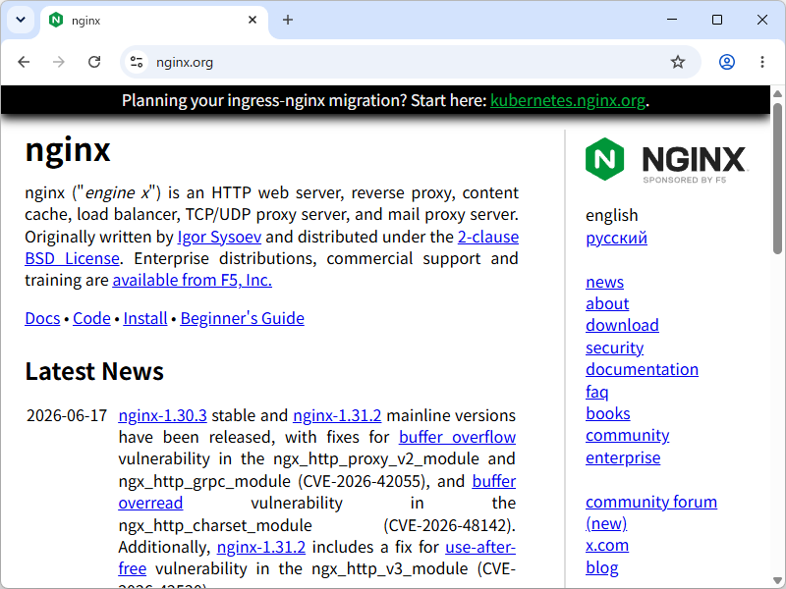Screen dimensions: 786x589
Task: Click the NGINX logo image
Action: [666, 159]
